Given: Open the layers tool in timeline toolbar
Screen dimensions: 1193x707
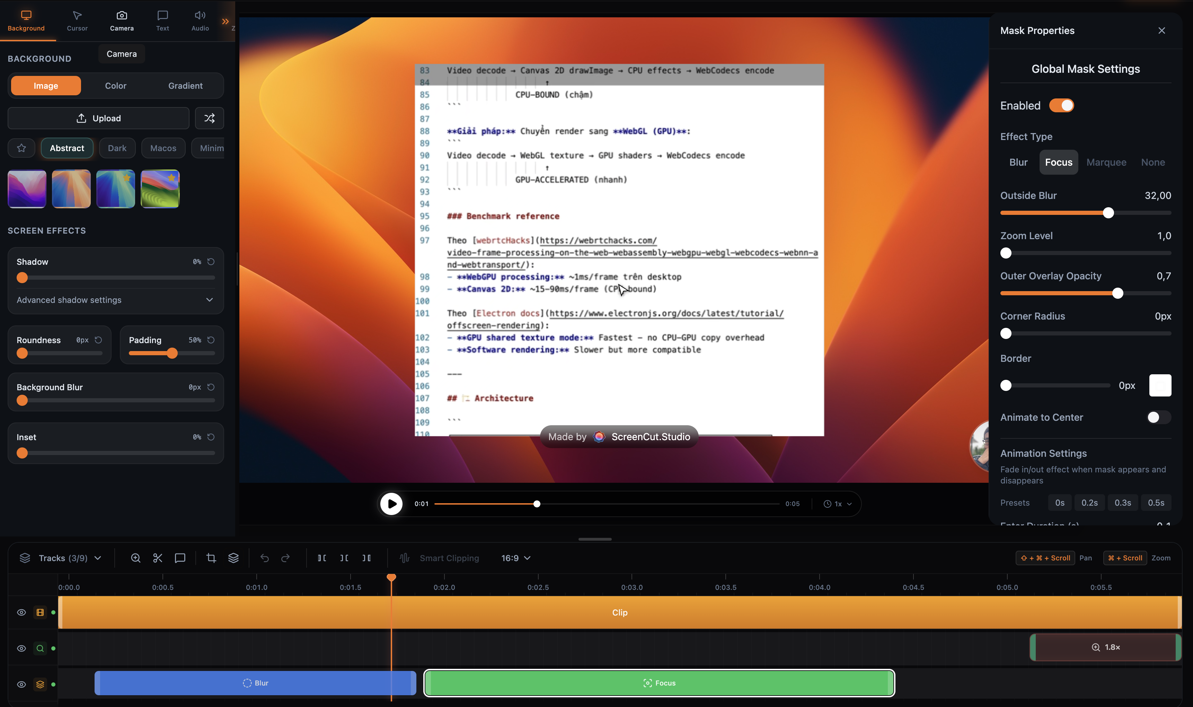Looking at the screenshot, I should click(x=233, y=558).
